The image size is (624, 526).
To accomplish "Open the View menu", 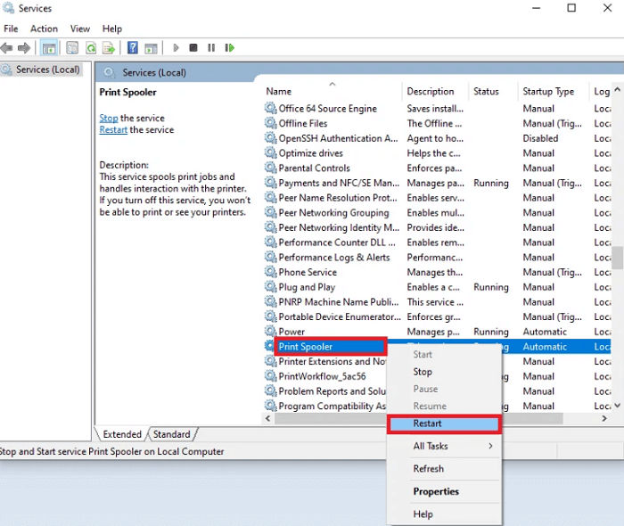I will [x=80, y=29].
